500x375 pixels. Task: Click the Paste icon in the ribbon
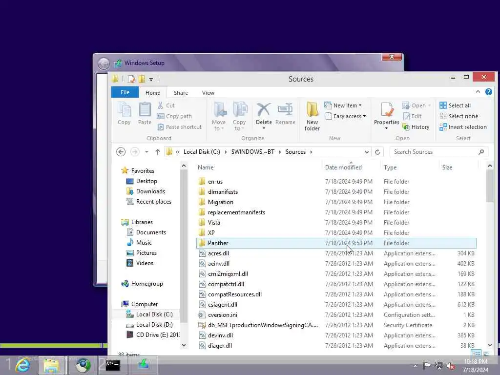[145, 113]
